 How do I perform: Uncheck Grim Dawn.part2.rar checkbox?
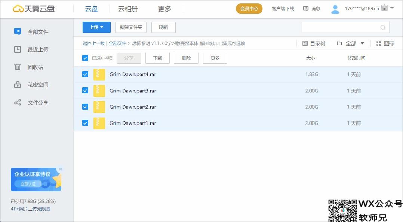[x=85, y=106]
